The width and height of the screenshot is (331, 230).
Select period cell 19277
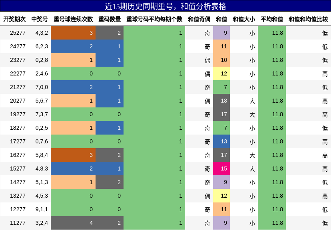[x=18, y=114]
